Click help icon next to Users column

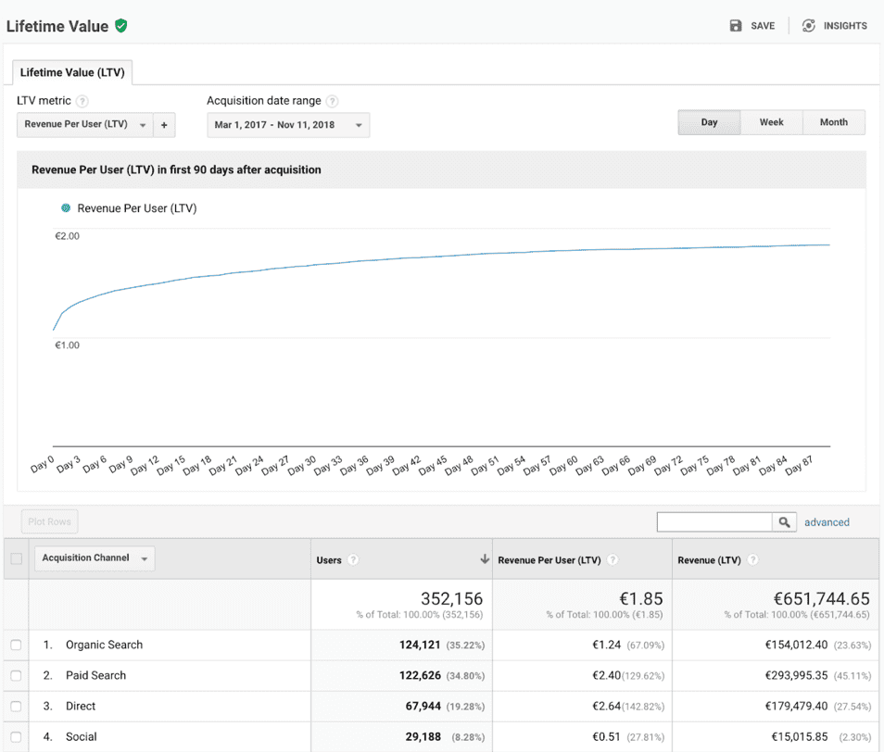click(x=353, y=560)
